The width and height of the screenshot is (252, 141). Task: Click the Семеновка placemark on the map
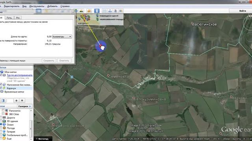pyautogui.click(x=108, y=75)
